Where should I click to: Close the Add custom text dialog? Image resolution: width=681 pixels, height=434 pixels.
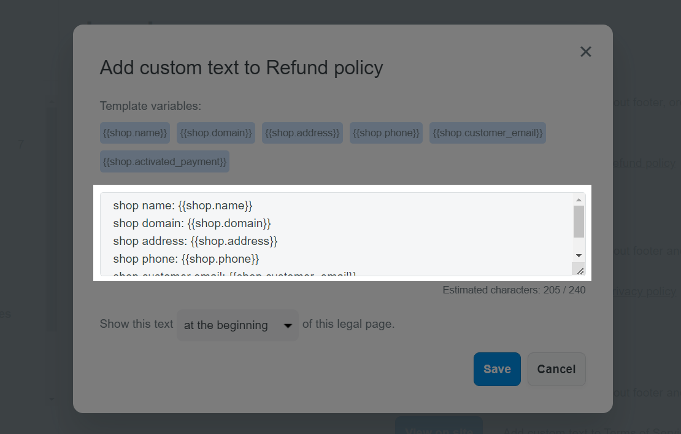tap(585, 52)
